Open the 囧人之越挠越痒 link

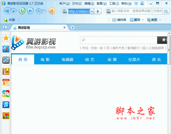click(x=153, y=48)
